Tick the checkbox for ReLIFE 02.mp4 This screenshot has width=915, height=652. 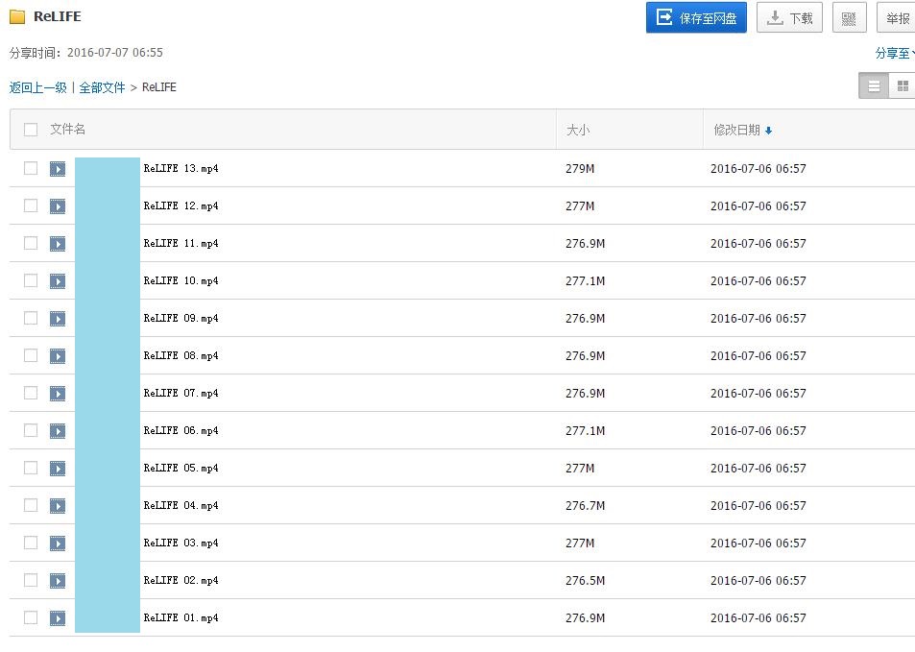[31, 580]
